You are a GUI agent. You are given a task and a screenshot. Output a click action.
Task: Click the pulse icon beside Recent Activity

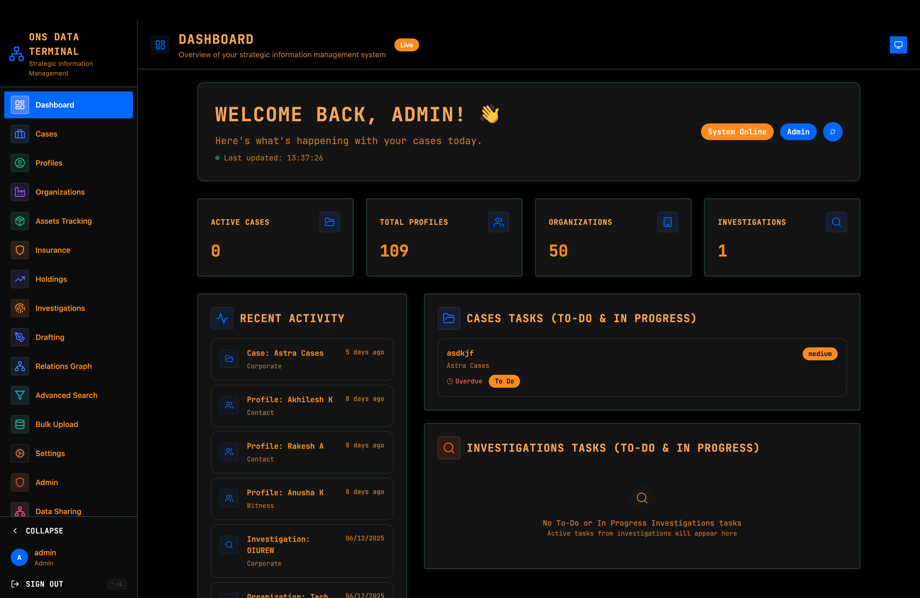click(222, 318)
